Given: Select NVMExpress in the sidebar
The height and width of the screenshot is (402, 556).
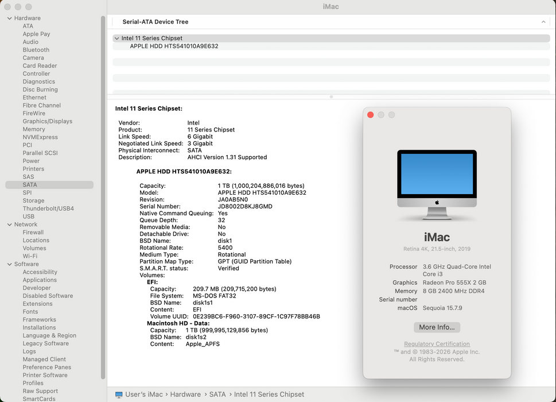Looking at the screenshot, I should tap(40, 137).
